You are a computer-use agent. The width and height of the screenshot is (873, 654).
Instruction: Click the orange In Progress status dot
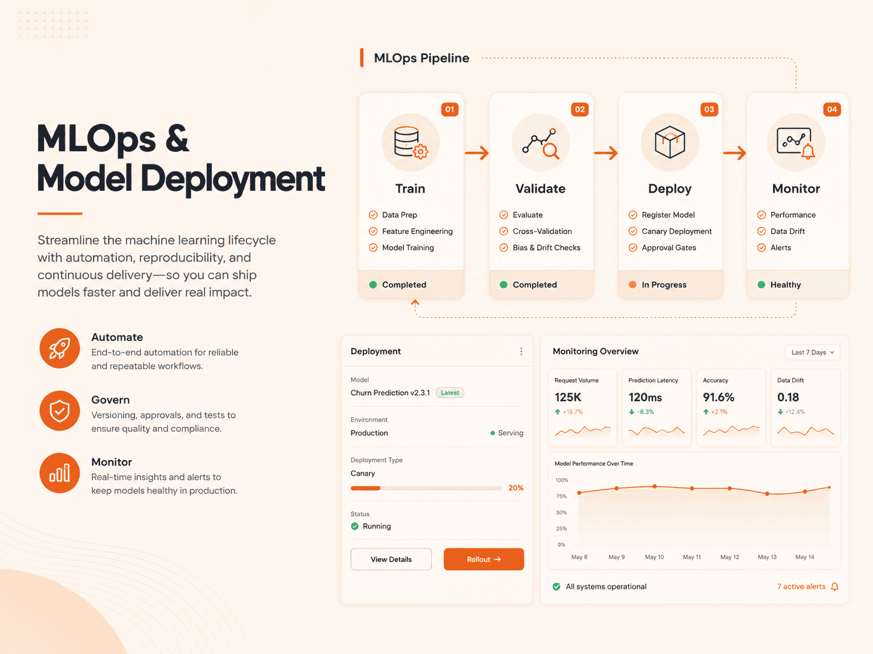point(632,285)
